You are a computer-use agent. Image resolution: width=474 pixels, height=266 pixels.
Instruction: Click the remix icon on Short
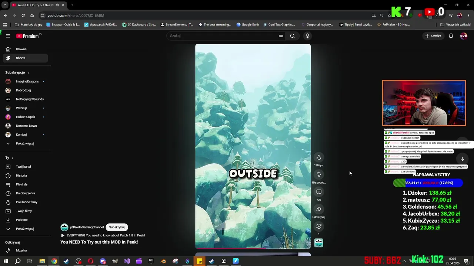point(318,226)
